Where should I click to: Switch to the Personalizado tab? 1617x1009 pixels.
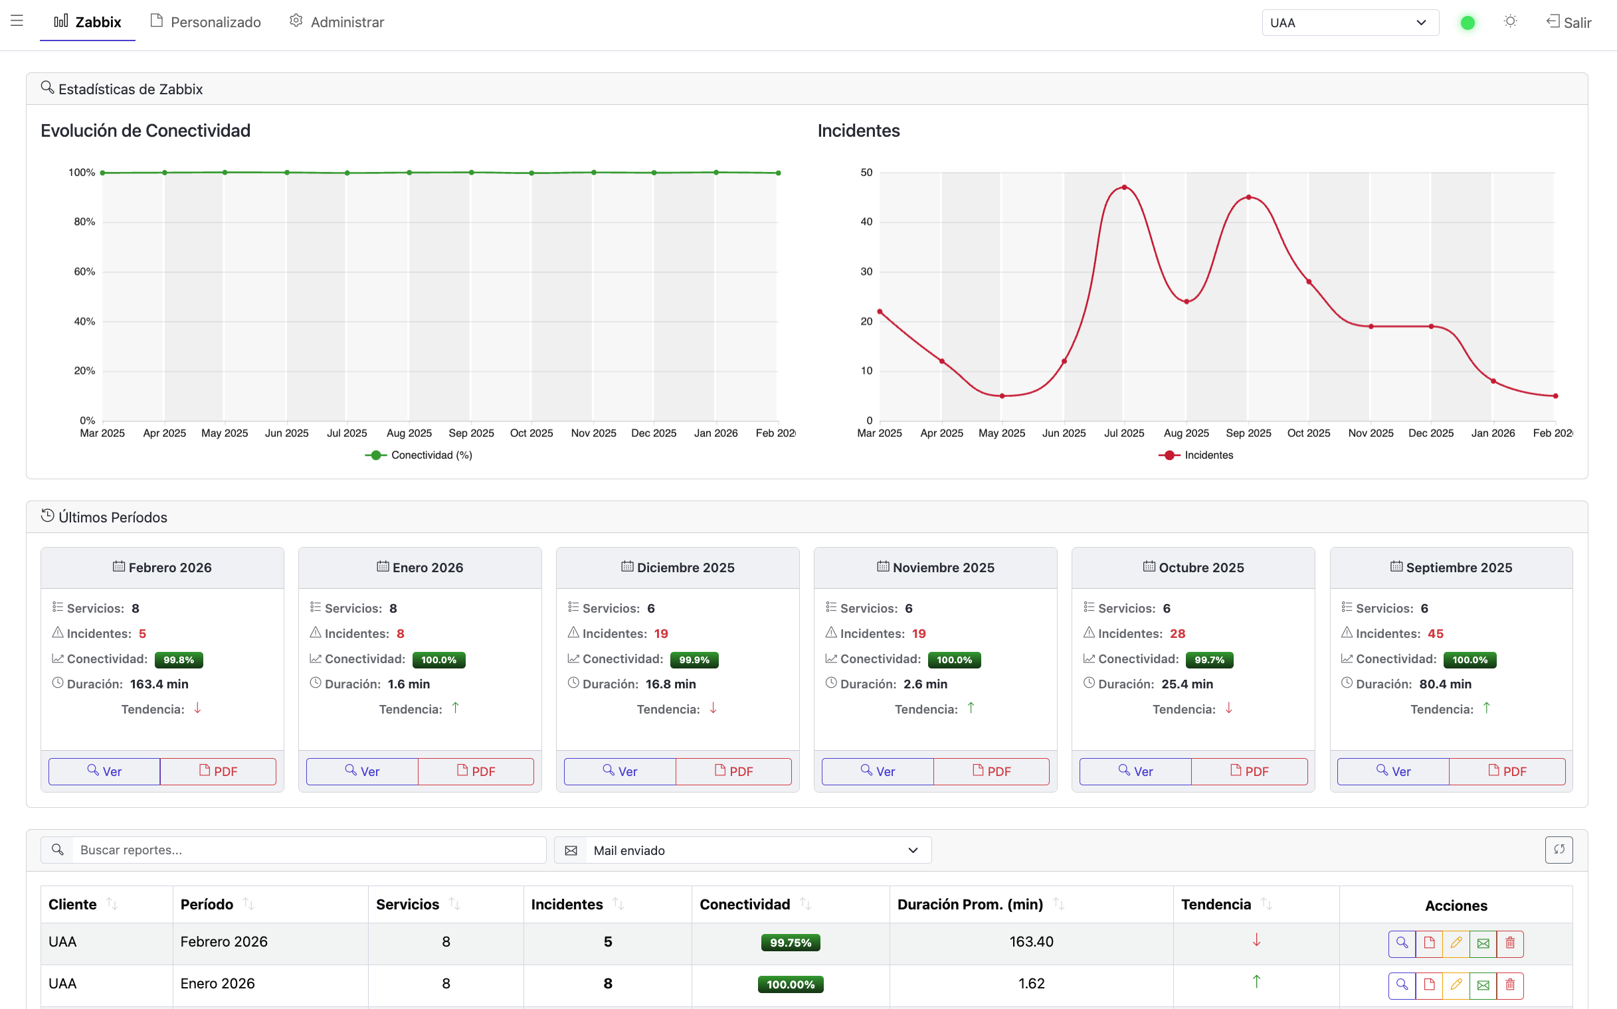[206, 22]
